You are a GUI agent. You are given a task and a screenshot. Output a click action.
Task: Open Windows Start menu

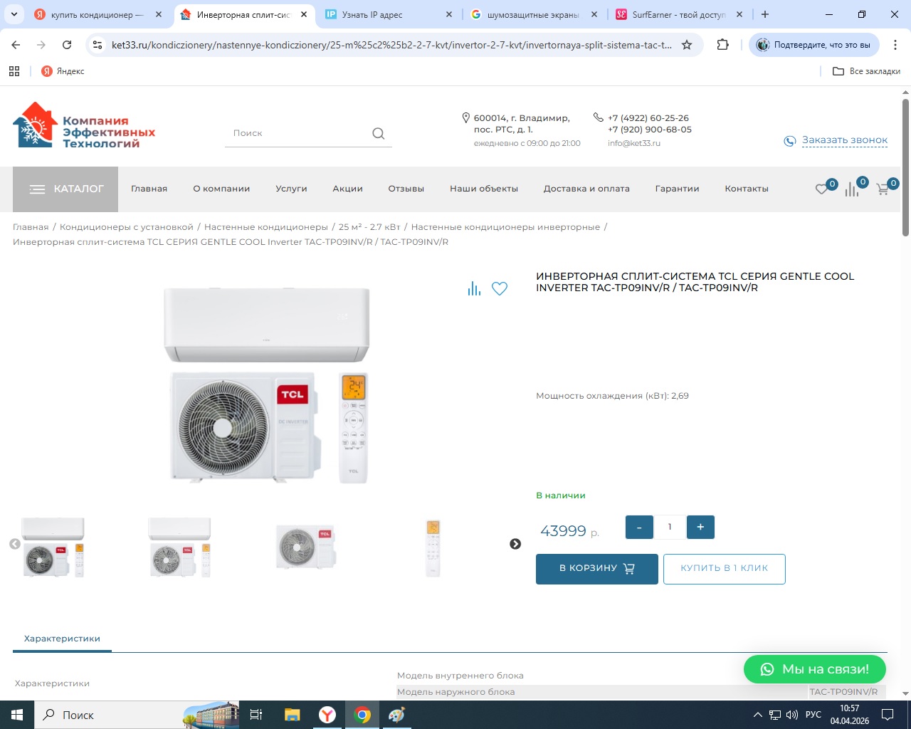point(17,715)
